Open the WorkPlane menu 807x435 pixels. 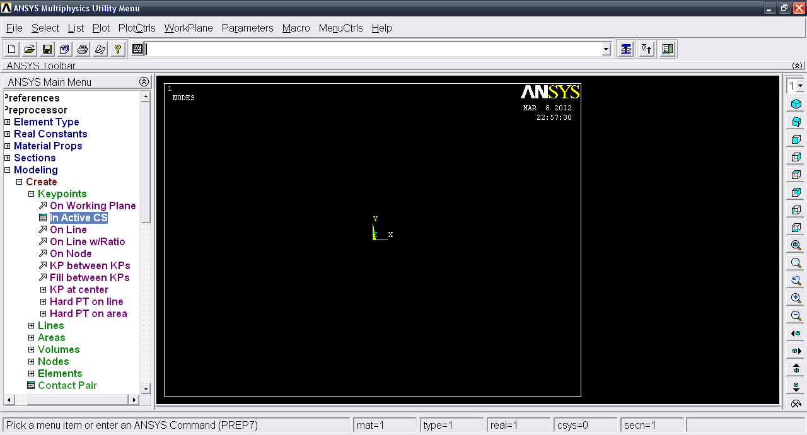(x=189, y=28)
